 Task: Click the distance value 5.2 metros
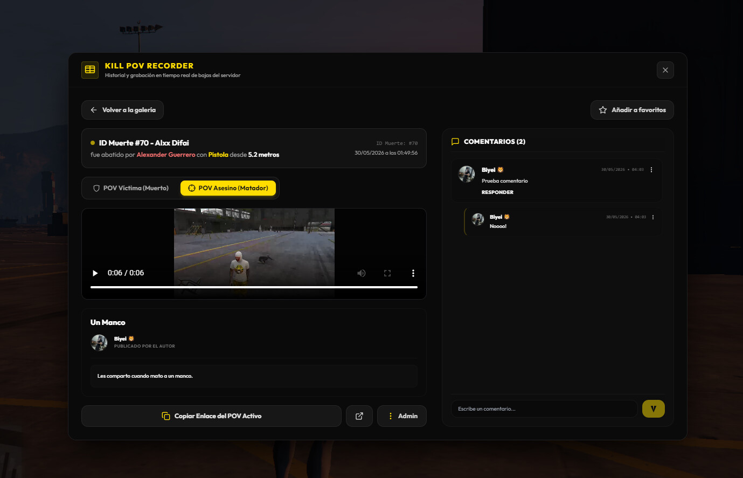click(263, 155)
